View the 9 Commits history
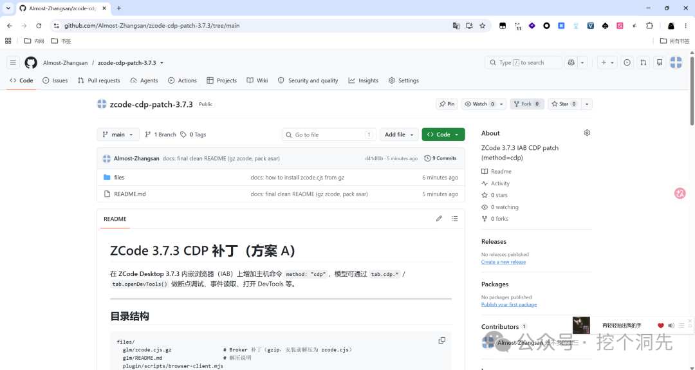 click(441, 158)
